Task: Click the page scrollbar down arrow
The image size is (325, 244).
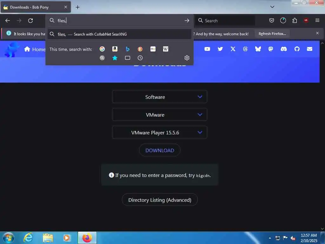Action: point(322,229)
